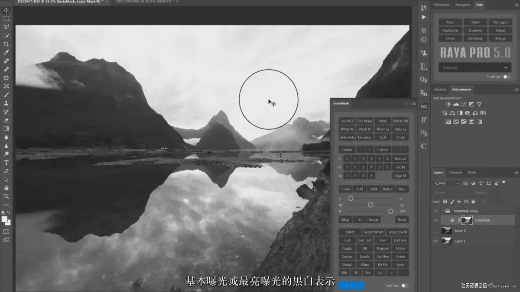This screenshot has height=292, width=520.
Task: Collapse the InstaMask Group folder
Action: (x=442, y=211)
